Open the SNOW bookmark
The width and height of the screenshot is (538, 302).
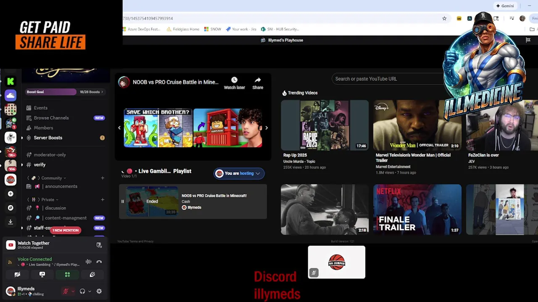(x=213, y=29)
